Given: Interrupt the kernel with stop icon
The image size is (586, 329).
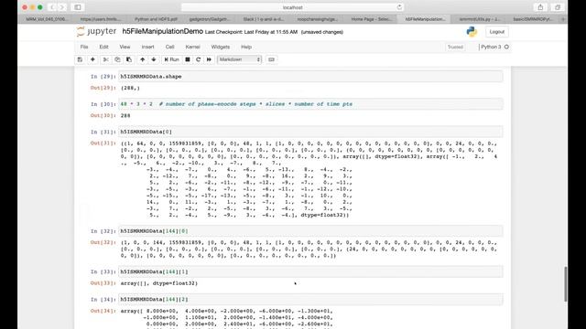Looking at the screenshot, I should point(188,59).
